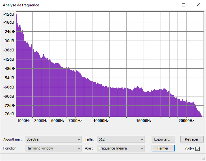206x161 pixels.
Task: Click the 7000Hz frequency axis label
Action: point(75,120)
